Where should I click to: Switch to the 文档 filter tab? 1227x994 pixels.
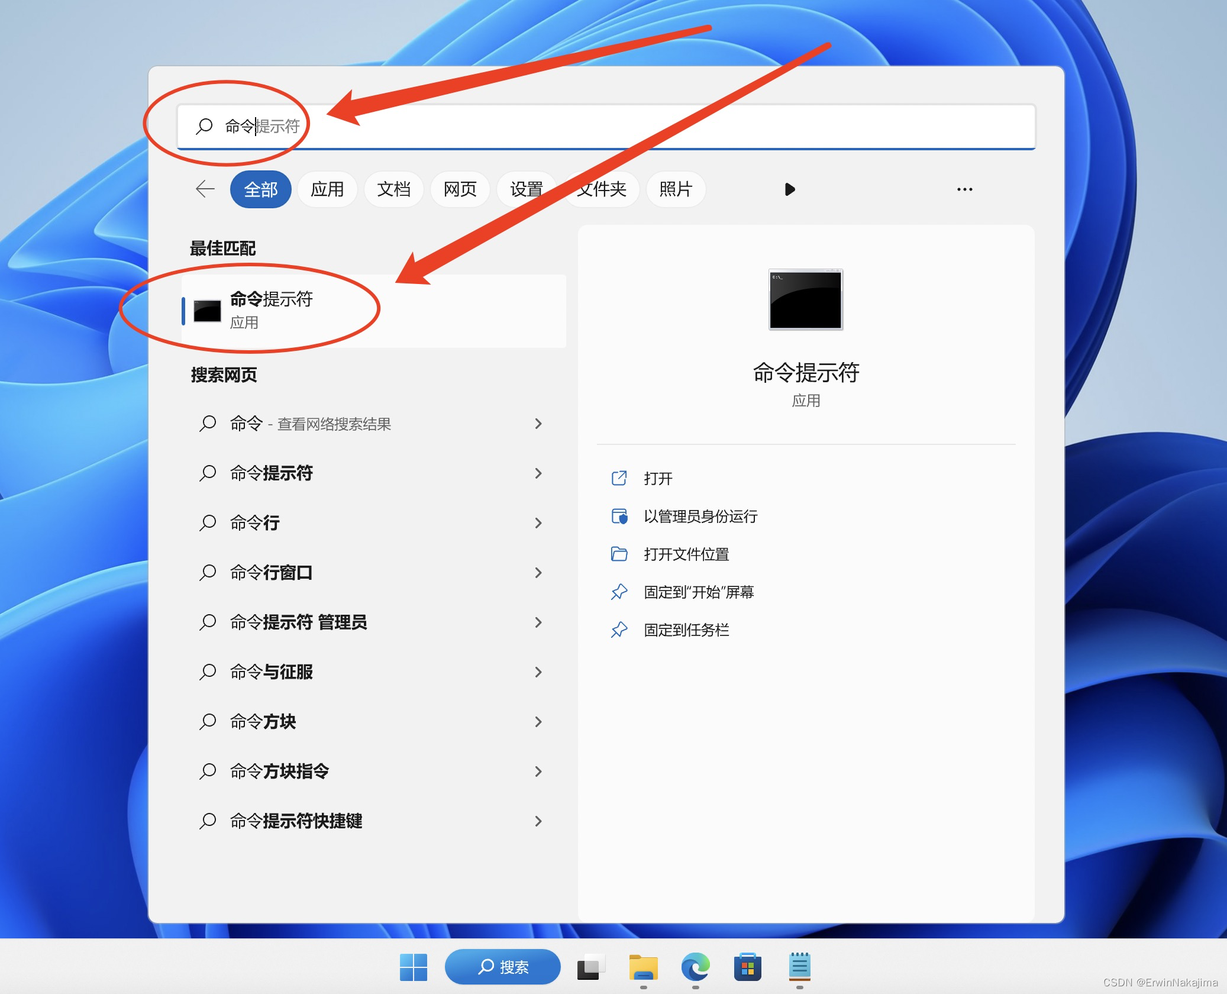(x=393, y=189)
